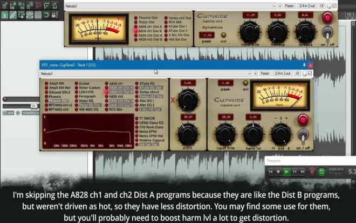Click the plus button in top plugin window
Screen dimensions: 356x223
coord(280,6)
